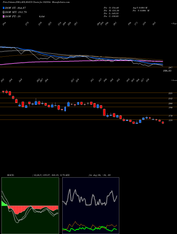Click the 'Pre C: 150.05' close value
The height and width of the screenshot is (234, 177).
(111, 16)
